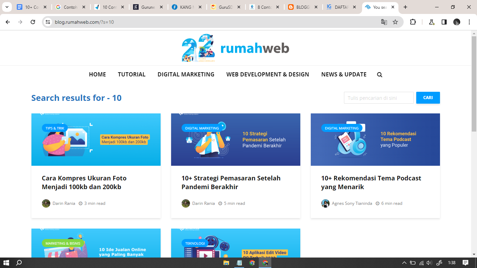Open the Extensions puzzle icon
The image size is (477, 268).
[413, 22]
